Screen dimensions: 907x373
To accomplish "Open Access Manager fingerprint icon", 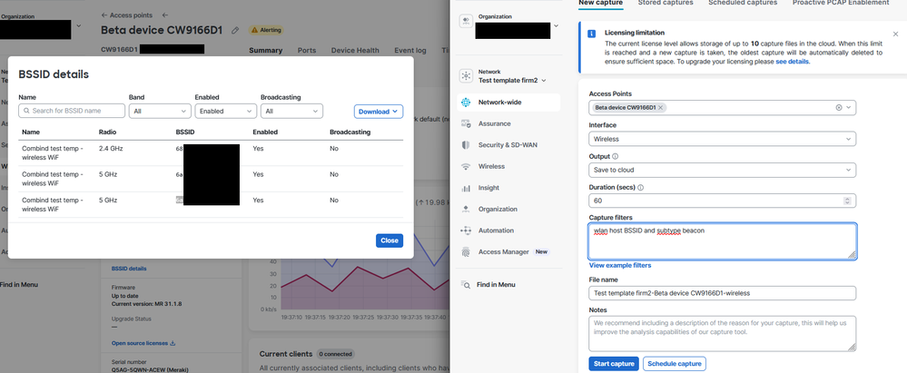I will click(x=466, y=252).
